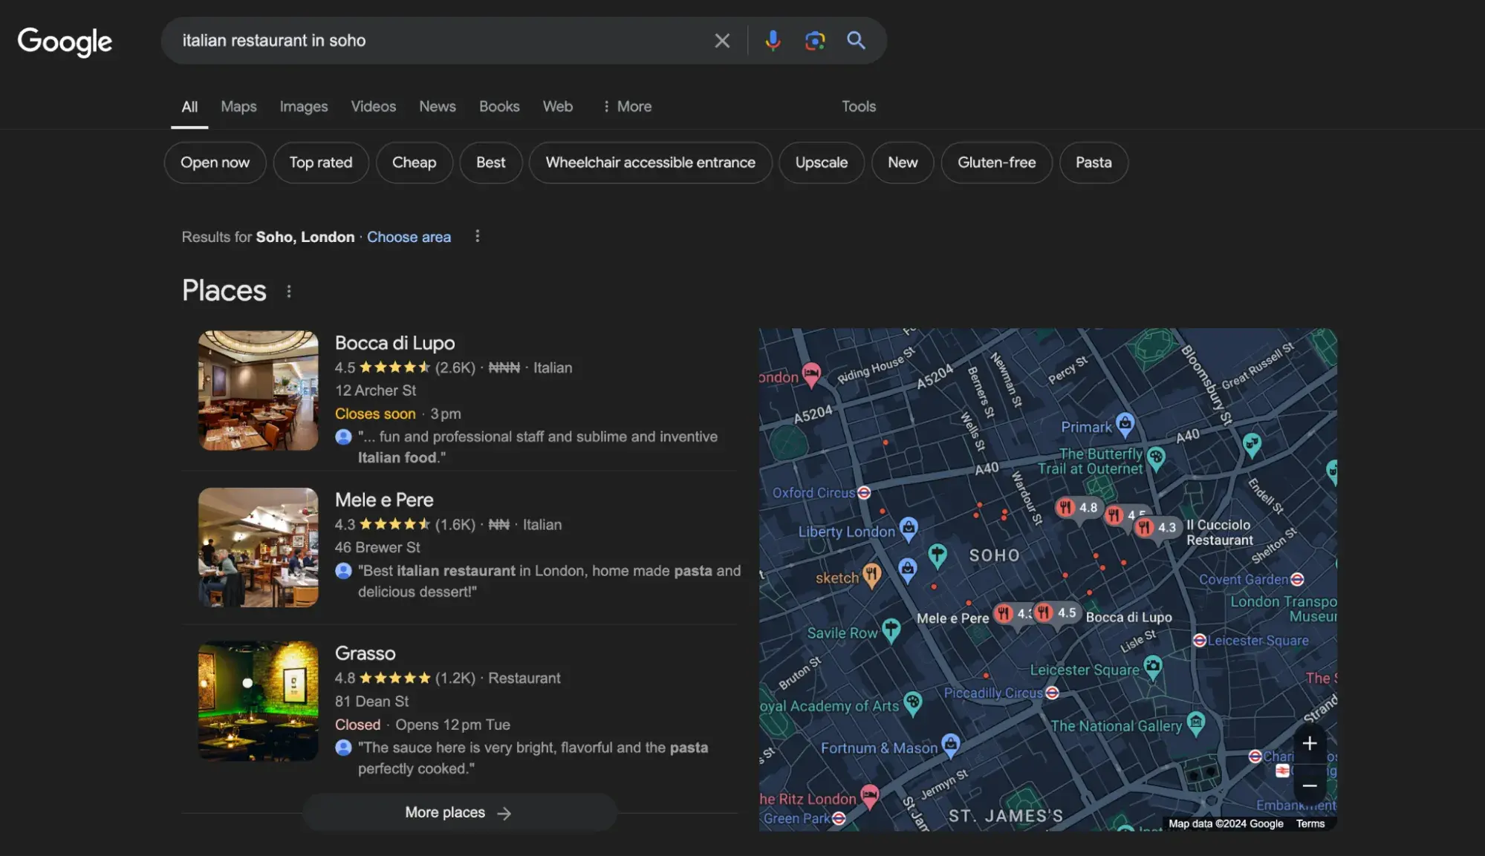Image resolution: width=1485 pixels, height=856 pixels.
Task: Click the Google Lens icon
Action: click(814, 40)
